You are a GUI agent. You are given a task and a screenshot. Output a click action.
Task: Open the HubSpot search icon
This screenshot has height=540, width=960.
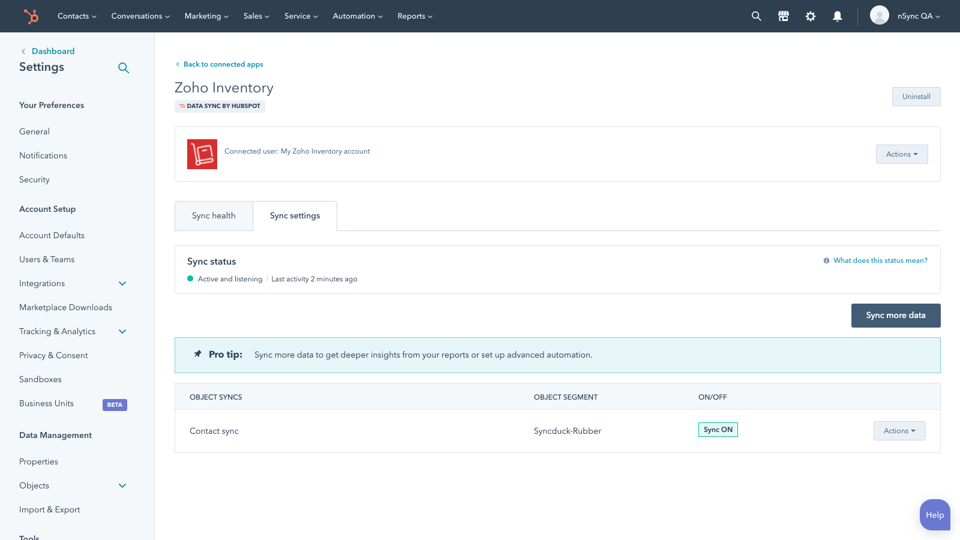[x=755, y=16]
